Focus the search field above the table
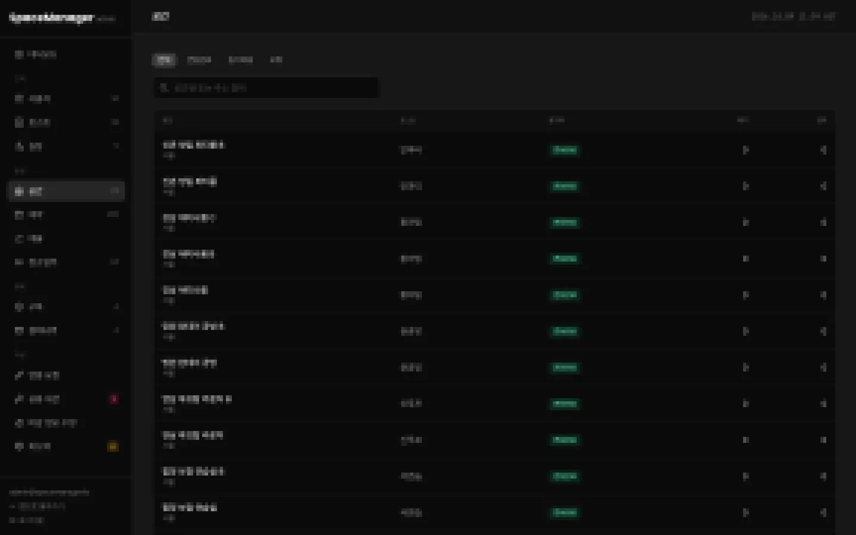The height and width of the screenshot is (535, 856). click(266, 88)
